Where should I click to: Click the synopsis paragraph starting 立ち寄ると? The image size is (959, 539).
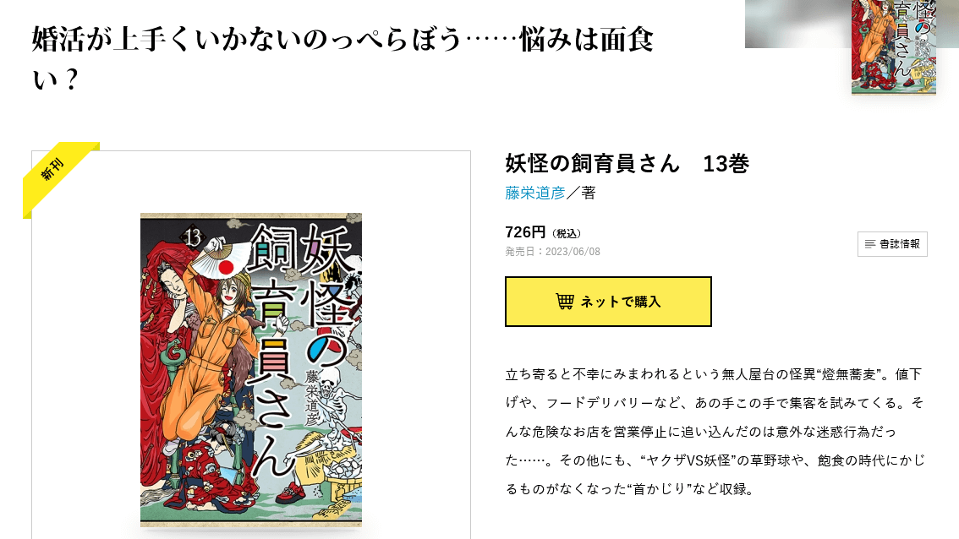[x=715, y=432]
